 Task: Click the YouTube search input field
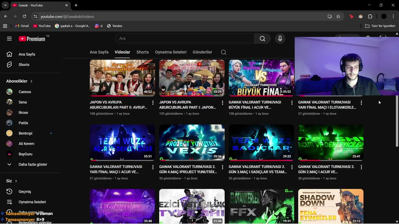pos(185,39)
